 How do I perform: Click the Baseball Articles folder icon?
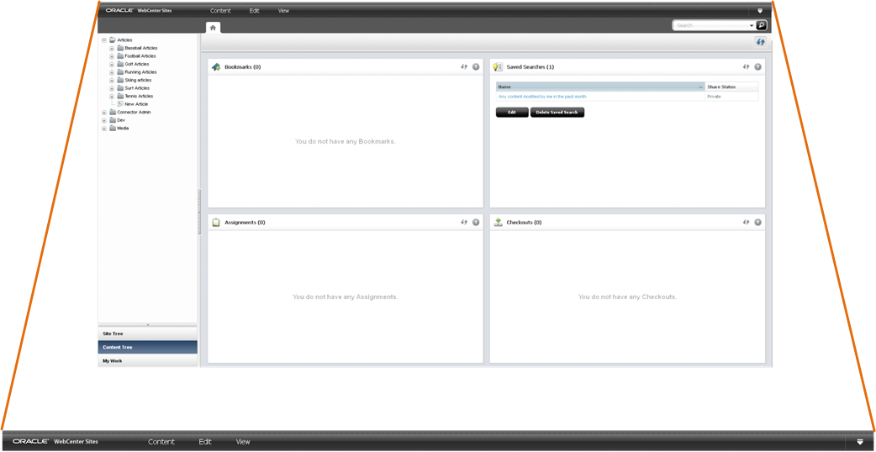(120, 48)
